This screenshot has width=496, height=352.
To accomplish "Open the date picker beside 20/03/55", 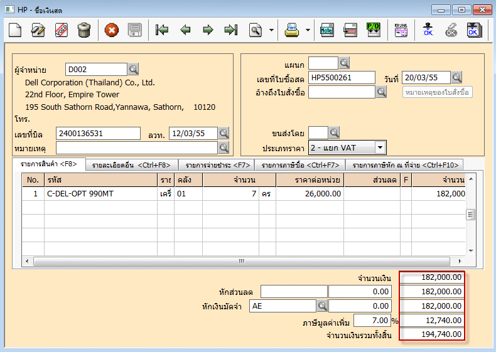I will point(456,77).
